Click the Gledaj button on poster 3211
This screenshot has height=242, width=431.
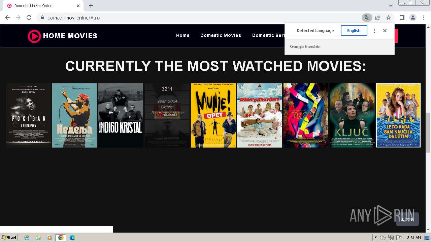point(167,115)
